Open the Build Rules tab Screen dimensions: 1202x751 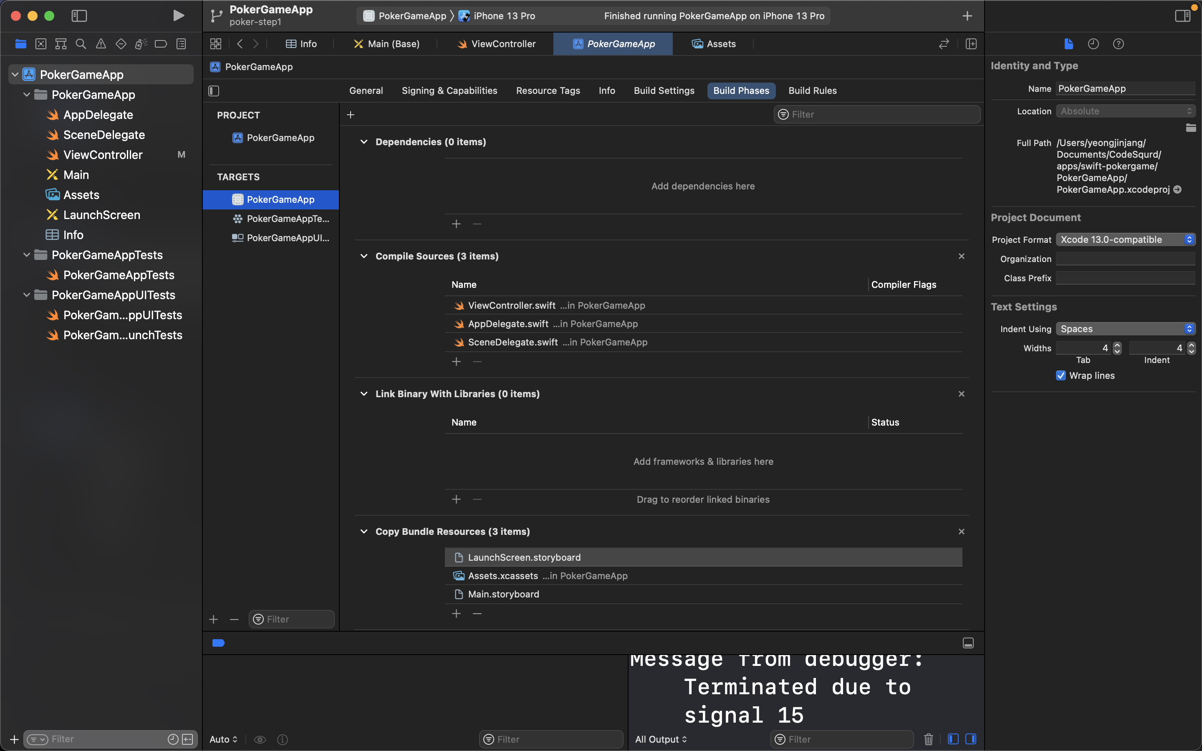click(x=813, y=91)
